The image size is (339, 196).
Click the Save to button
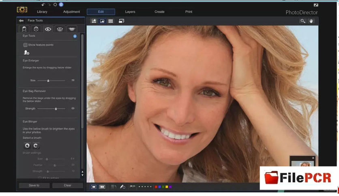tap(34, 185)
